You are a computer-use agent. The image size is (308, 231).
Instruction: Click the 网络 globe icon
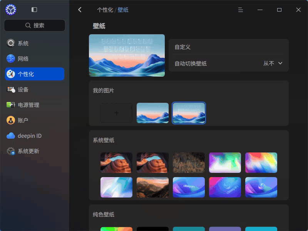[11, 59]
